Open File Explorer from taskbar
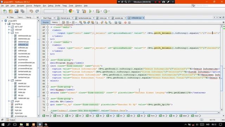This screenshot has width=225, height=127. coord(21,125)
